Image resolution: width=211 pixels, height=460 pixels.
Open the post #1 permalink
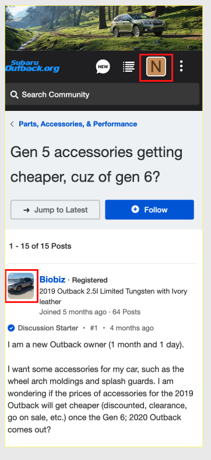pos(94,328)
